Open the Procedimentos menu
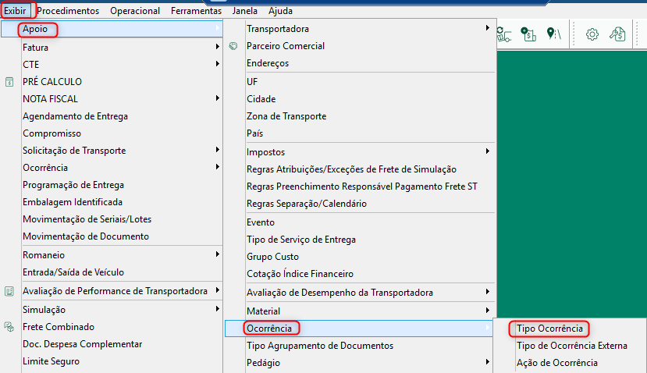This screenshot has width=647, height=373. point(68,11)
